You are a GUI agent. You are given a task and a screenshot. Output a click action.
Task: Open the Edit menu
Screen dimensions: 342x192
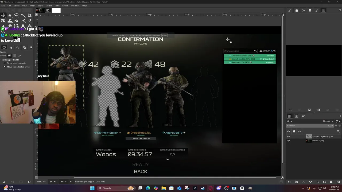pos(9,6)
